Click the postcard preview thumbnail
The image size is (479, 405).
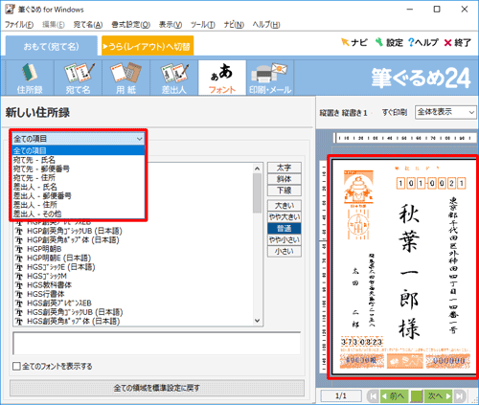click(x=403, y=266)
